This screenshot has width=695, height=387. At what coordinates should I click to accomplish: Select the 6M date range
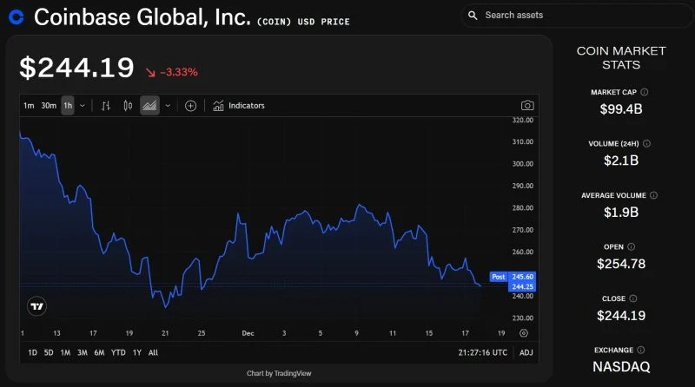click(99, 352)
